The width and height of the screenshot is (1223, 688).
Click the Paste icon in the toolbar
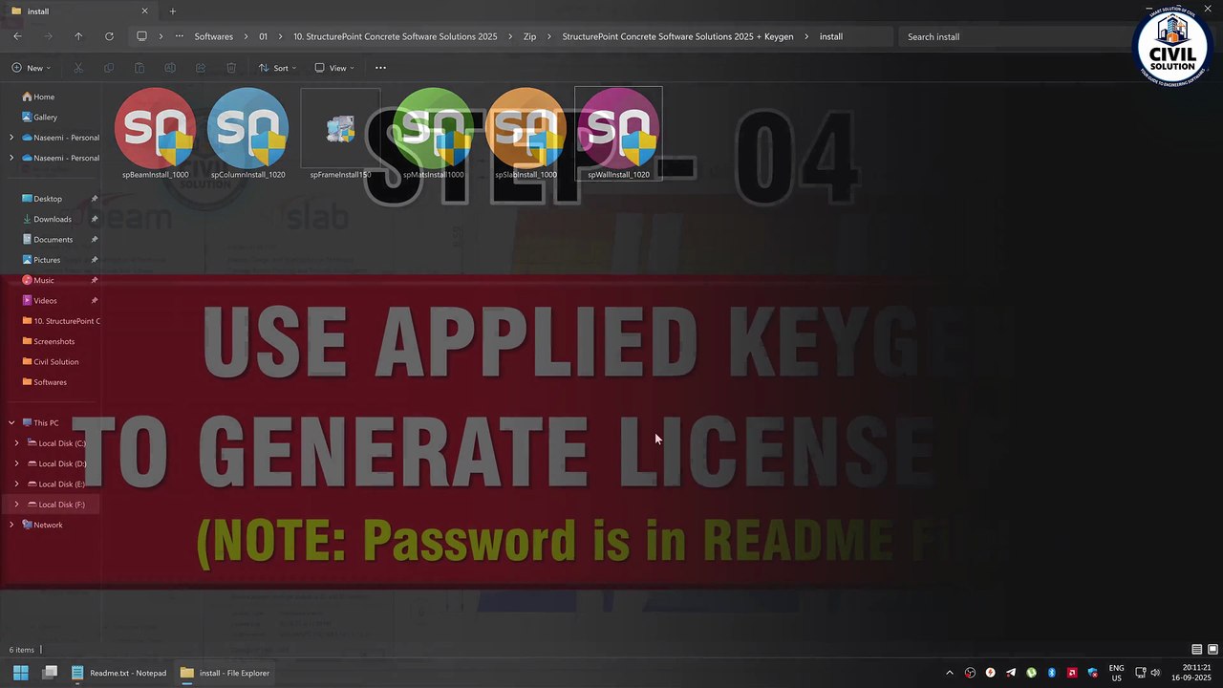tap(139, 68)
